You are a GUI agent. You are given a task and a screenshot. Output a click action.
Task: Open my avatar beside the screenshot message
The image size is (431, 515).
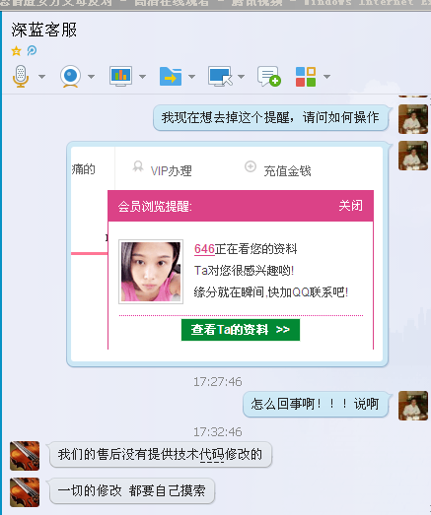[x=413, y=156]
